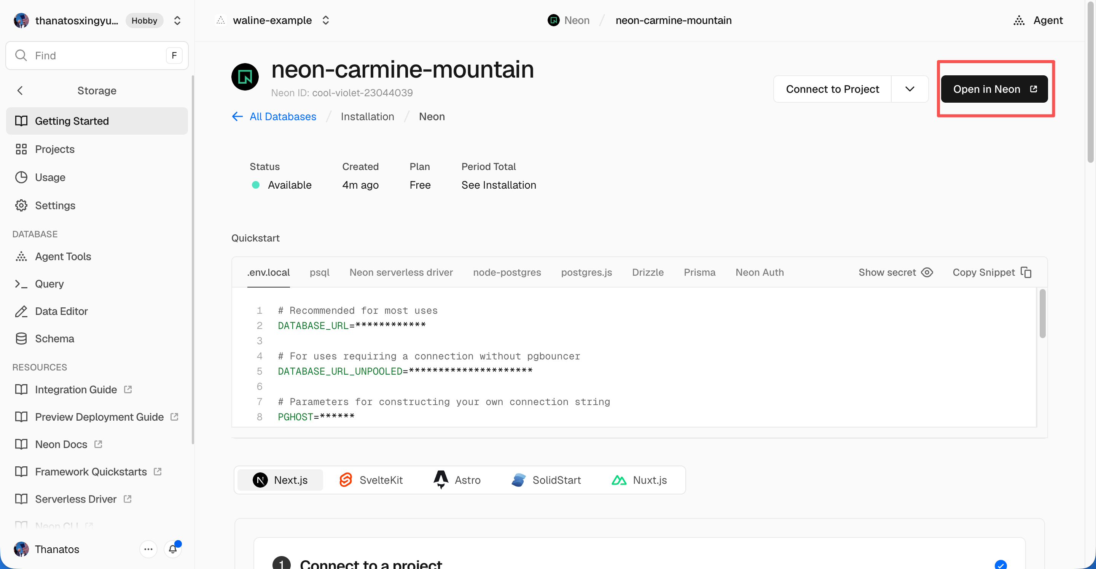
Task: Click the See Installation period total value
Action: pyautogui.click(x=499, y=185)
